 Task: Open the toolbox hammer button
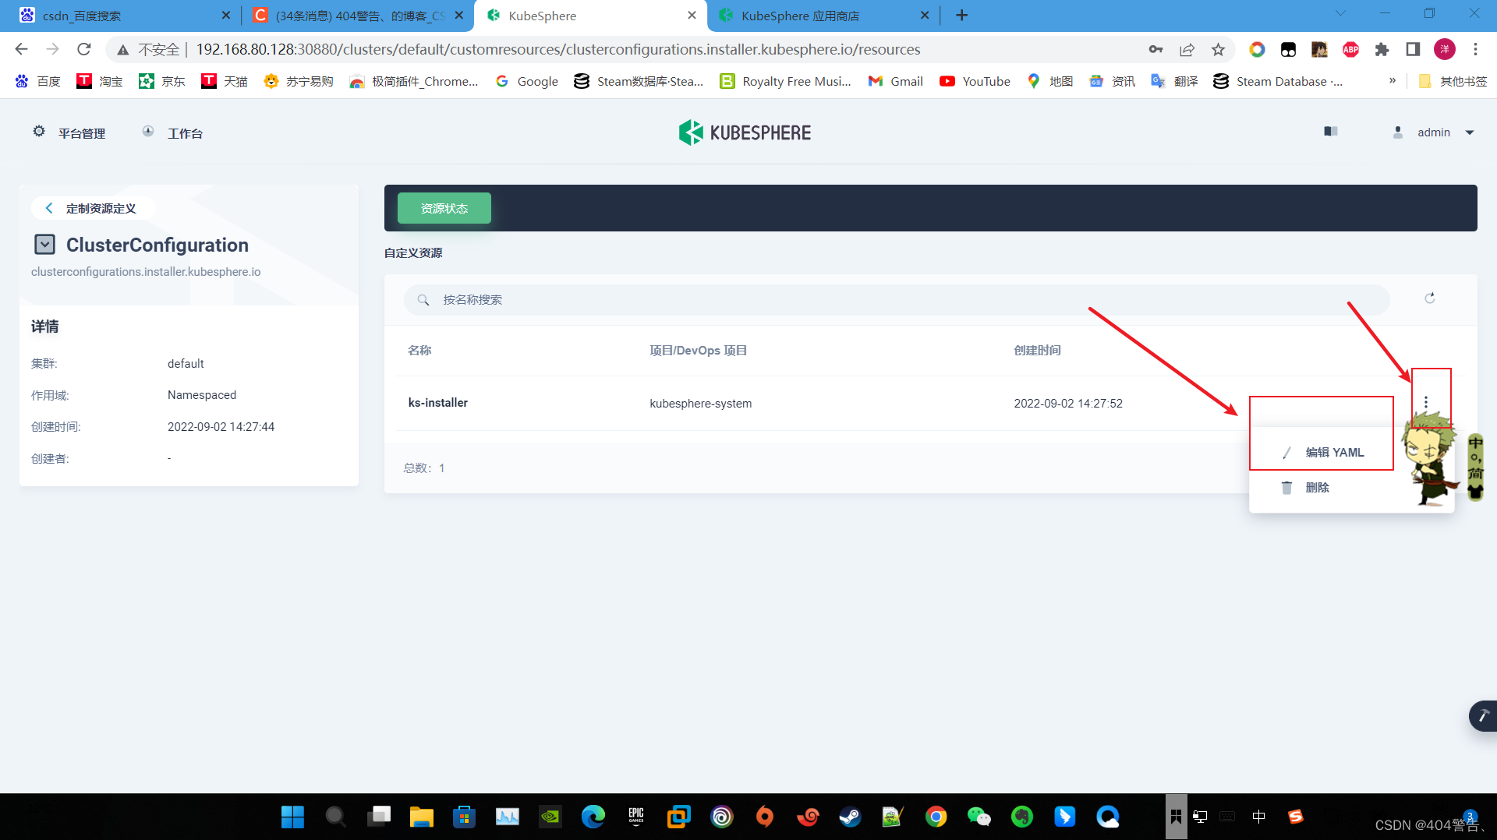[1484, 715]
